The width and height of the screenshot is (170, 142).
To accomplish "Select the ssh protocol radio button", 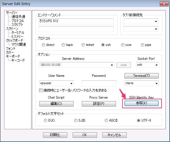I will click(x=103, y=45).
